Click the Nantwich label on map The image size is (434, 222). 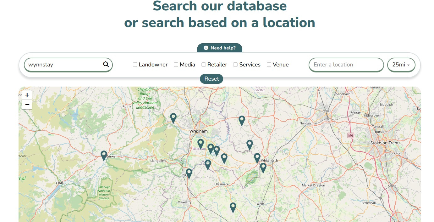[x=306, y=123]
